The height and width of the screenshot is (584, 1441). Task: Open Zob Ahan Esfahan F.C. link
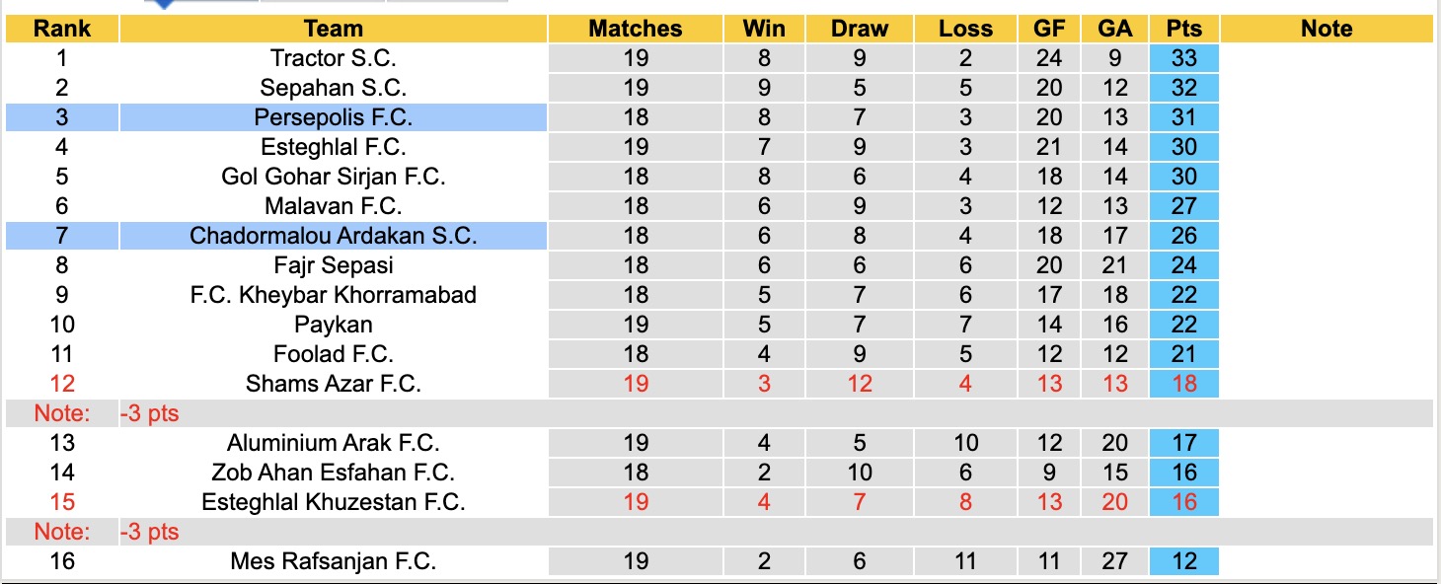[334, 473]
